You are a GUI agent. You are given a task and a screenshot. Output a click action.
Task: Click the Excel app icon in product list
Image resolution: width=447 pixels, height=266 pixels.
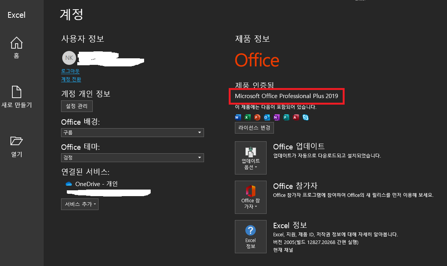pos(248,117)
